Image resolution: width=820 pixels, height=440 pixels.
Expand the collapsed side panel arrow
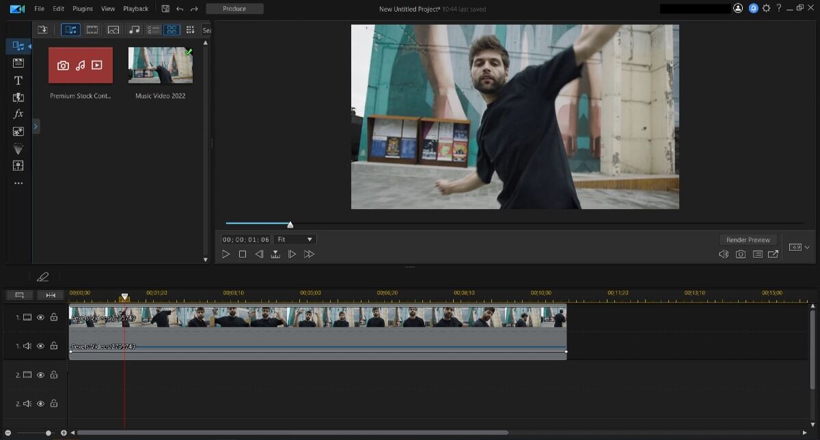pyautogui.click(x=36, y=126)
